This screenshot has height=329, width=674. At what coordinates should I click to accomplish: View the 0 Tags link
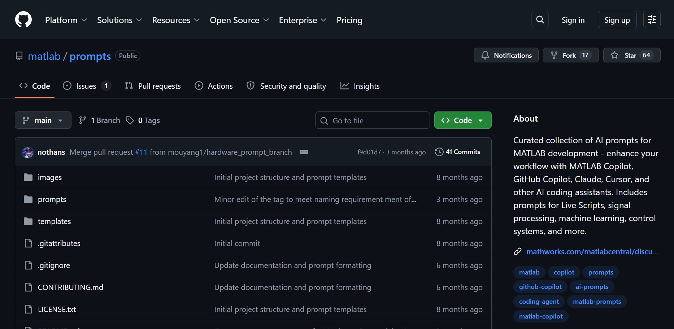pyautogui.click(x=143, y=120)
